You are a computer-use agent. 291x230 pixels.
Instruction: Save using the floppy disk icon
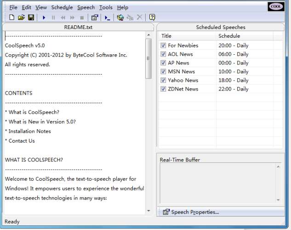(31, 17)
